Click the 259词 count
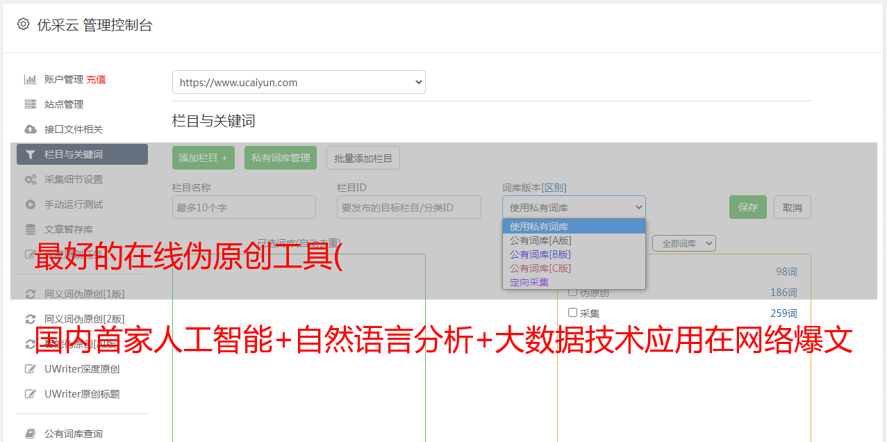Image resolution: width=887 pixels, height=442 pixels. [x=784, y=313]
